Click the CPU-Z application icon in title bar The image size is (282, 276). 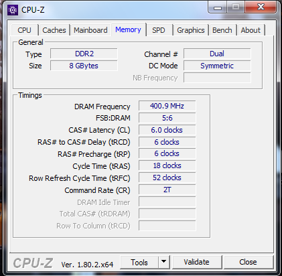13,10
